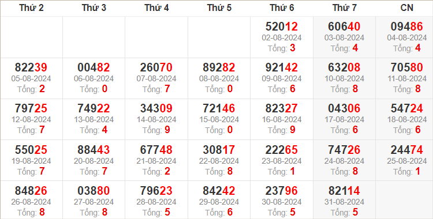The image size is (433, 219).
Task: Click result number 52012
Action: pos(282,27)
